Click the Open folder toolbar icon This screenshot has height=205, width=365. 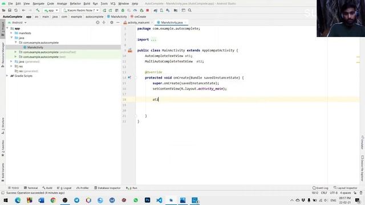pyautogui.click(x=3, y=10)
